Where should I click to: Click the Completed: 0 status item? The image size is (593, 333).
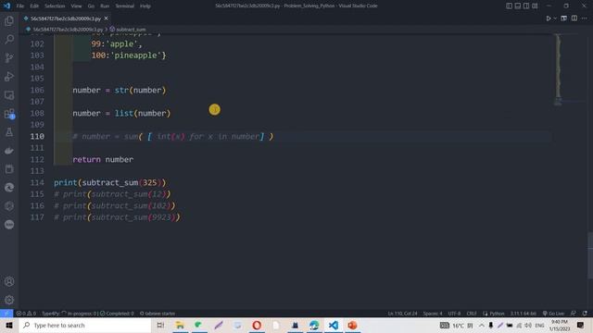point(117,314)
